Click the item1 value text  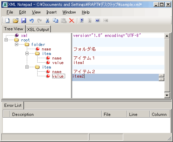coord(79,63)
